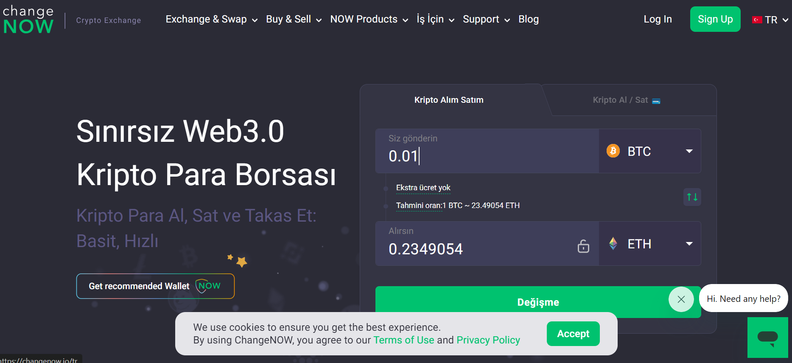Expand the Exchange & Swap menu
The width and height of the screenshot is (792, 363).
[x=211, y=19]
